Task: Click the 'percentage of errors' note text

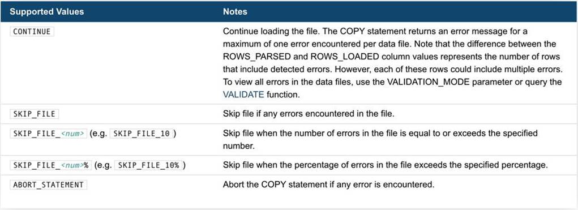Action: 385,165
